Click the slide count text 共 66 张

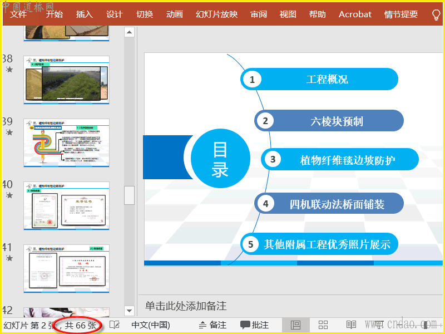81,325
